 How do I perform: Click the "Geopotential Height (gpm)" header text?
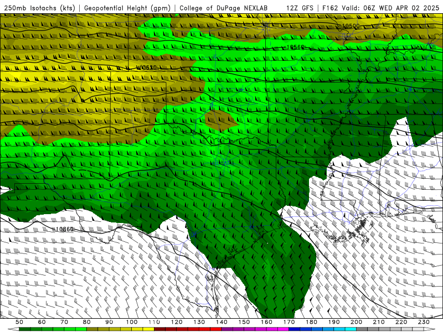[x=127, y=8]
